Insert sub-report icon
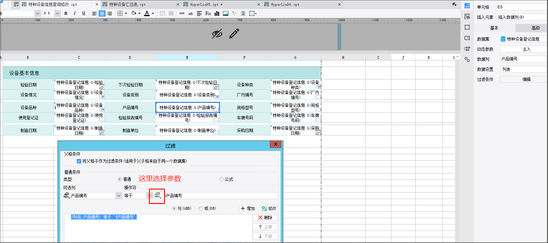The image size is (548, 243). point(243,13)
